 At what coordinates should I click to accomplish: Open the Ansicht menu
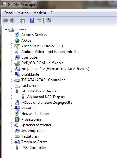(40, 13)
